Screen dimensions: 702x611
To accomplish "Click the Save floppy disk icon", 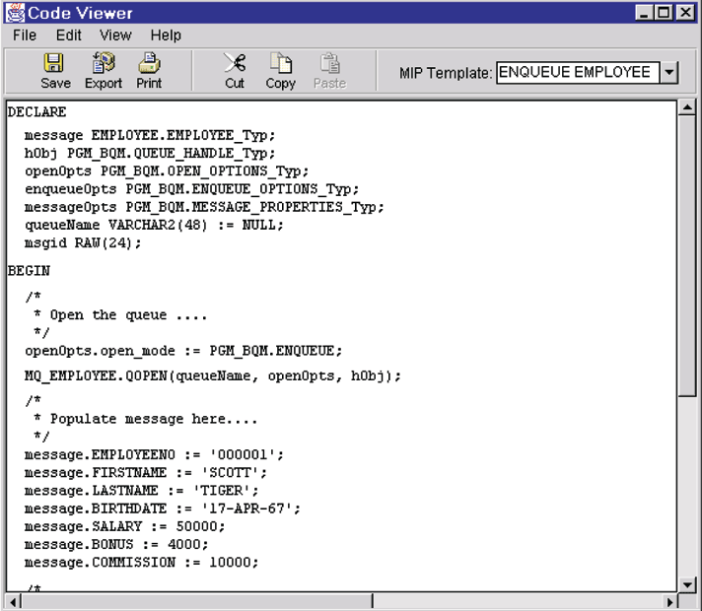I will pyautogui.click(x=55, y=64).
